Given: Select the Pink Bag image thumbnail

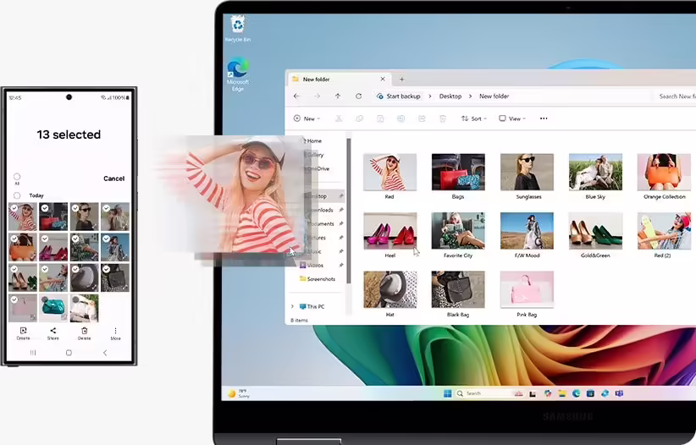Looking at the screenshot, I should tap(526, 289).
